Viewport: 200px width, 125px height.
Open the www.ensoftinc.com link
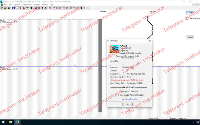point(130,99)
